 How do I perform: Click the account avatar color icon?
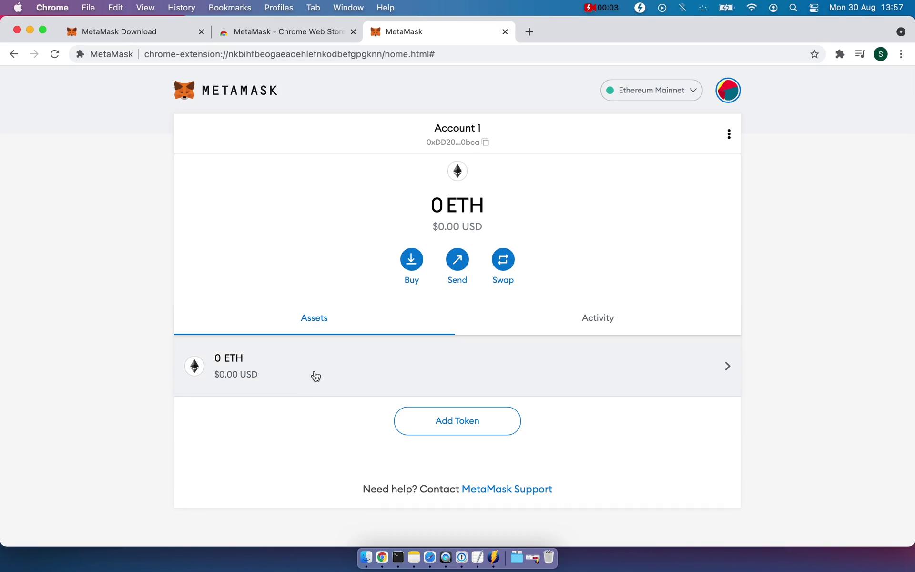(x=728, y=90)
